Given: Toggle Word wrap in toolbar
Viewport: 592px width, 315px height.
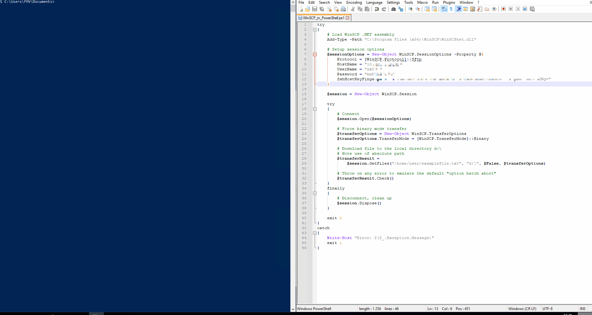Looking at the screenshot, I should click(444, 9).
